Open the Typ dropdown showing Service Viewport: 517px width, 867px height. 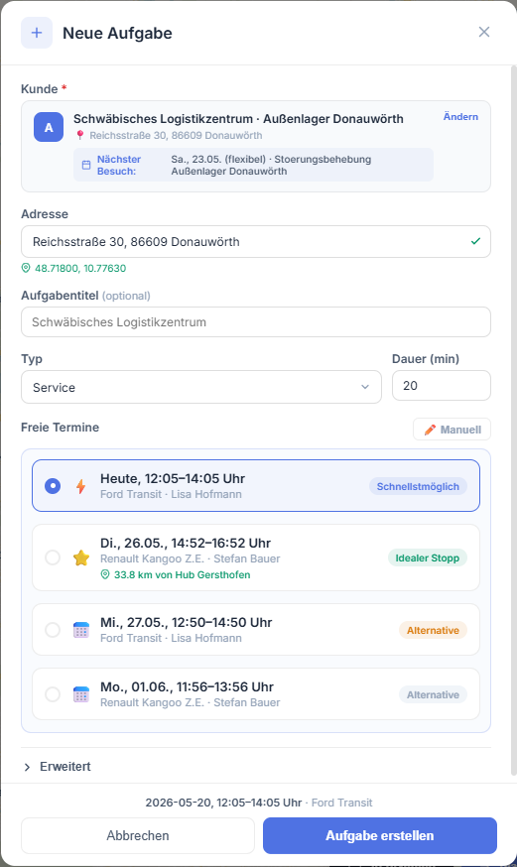coord(201,387)
